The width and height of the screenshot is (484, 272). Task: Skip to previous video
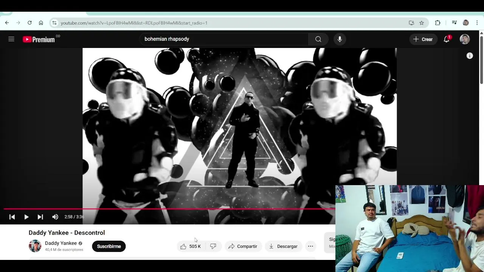click(12, 217)
